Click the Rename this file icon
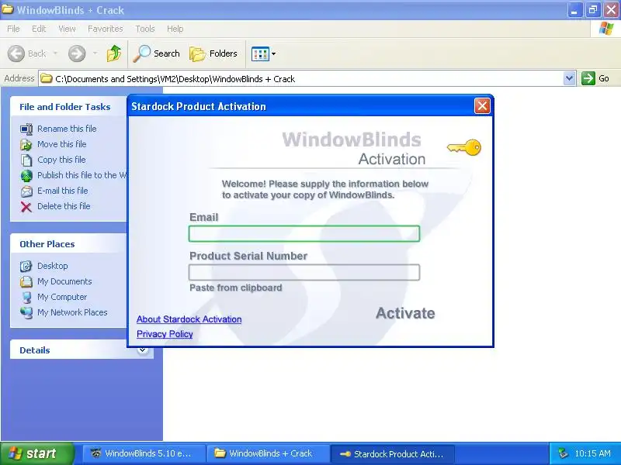 26,129
